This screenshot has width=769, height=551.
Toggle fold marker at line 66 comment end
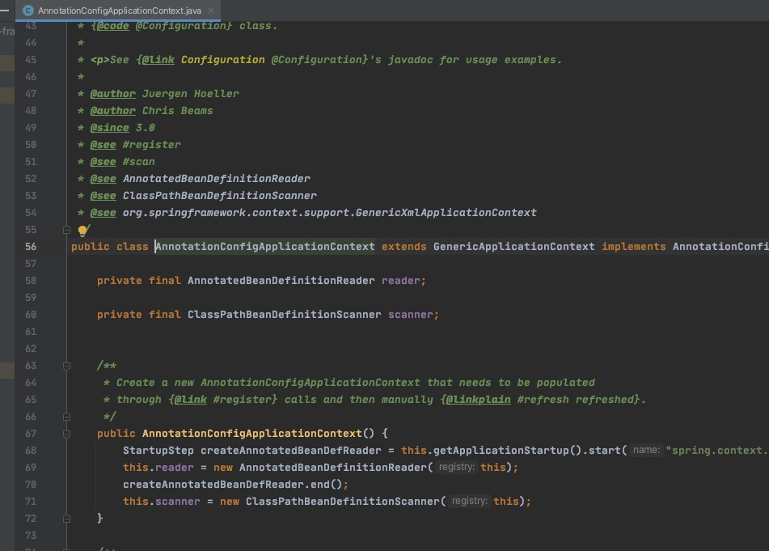pos(66,417)
